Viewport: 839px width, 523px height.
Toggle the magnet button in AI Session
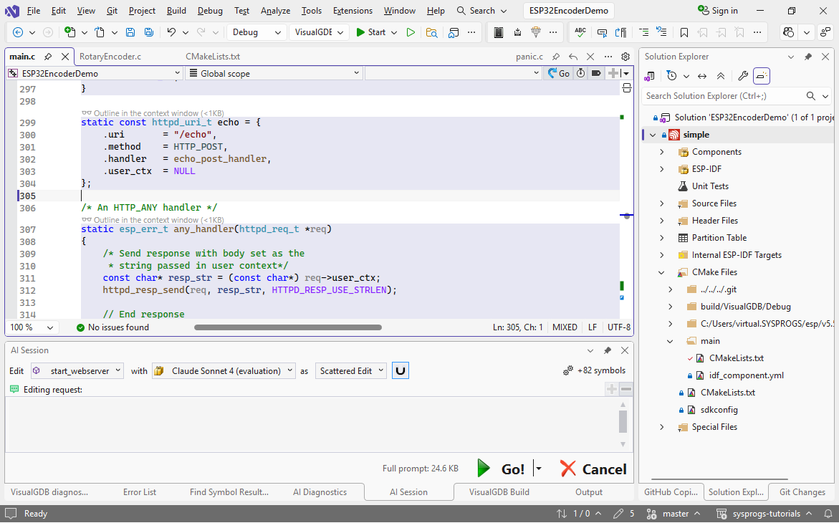(401, 370)
